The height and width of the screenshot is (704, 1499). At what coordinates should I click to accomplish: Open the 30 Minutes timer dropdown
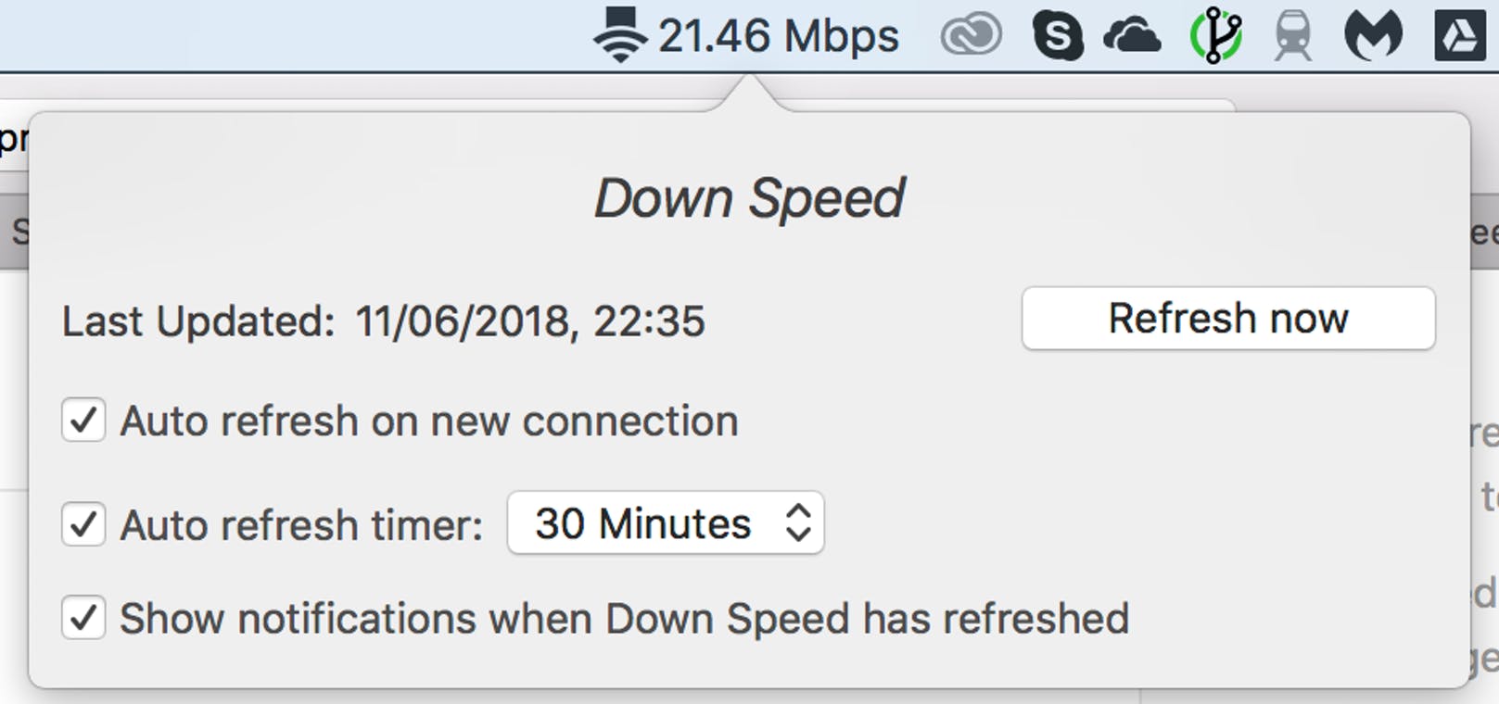click(x=665, y=523)
